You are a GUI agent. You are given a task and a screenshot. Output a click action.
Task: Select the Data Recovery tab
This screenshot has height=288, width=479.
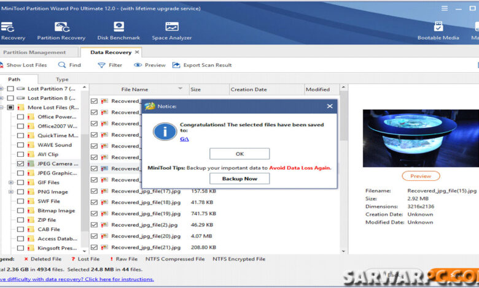point(111,52)
